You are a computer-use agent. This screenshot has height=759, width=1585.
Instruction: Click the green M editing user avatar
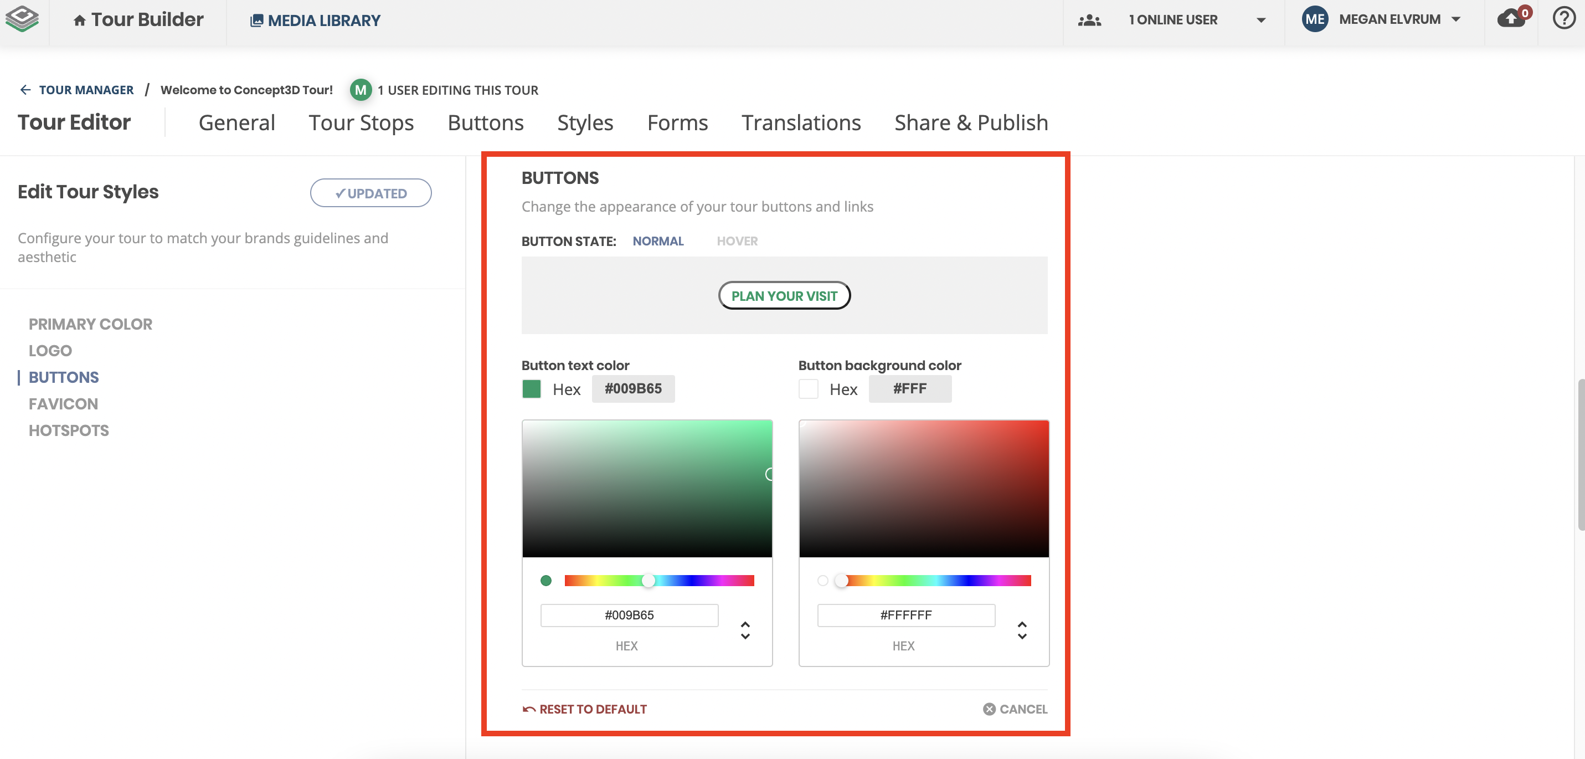pyautogui.click(x=361, y=90)
